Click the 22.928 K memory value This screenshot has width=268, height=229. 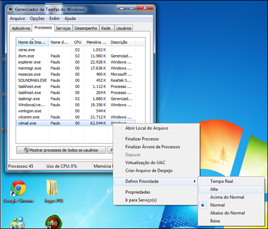98,62
